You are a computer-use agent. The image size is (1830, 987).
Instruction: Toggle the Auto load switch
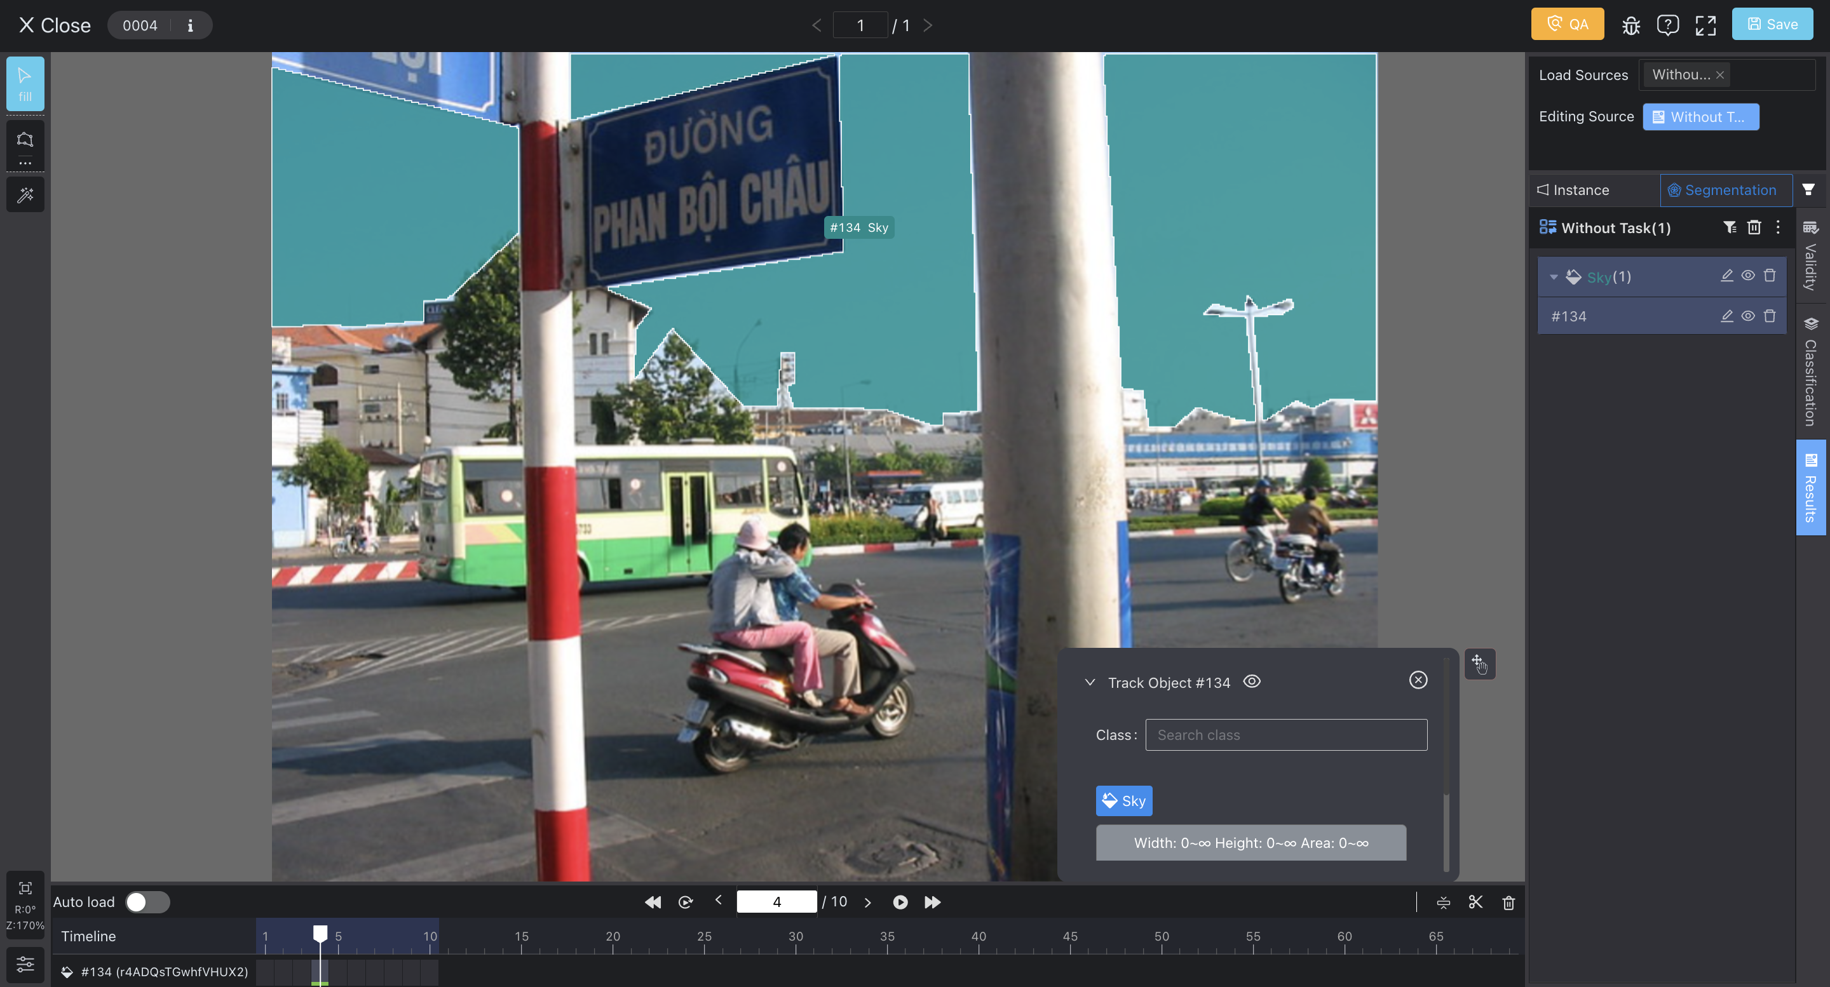pos(145,902)
